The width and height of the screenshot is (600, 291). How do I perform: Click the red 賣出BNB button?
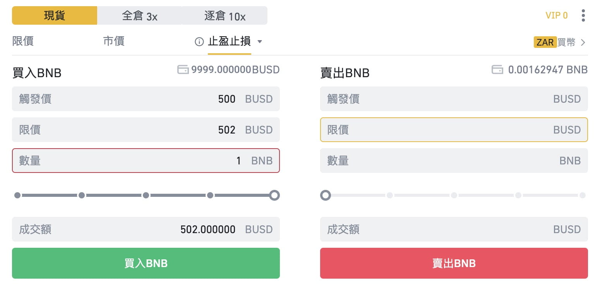click(x=454, y=263)
